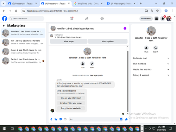Open the notifications bell with badge
176x132 pixels.
[163, 19]
